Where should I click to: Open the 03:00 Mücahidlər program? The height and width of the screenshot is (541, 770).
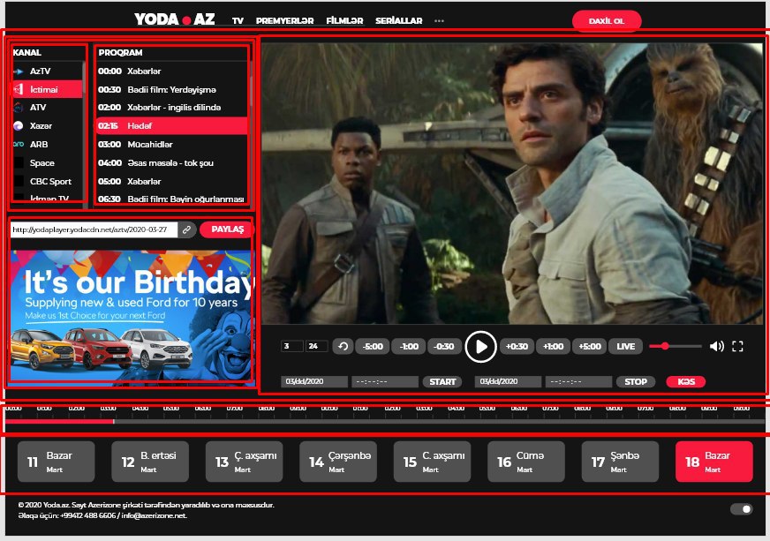click(x=171, y=145)
